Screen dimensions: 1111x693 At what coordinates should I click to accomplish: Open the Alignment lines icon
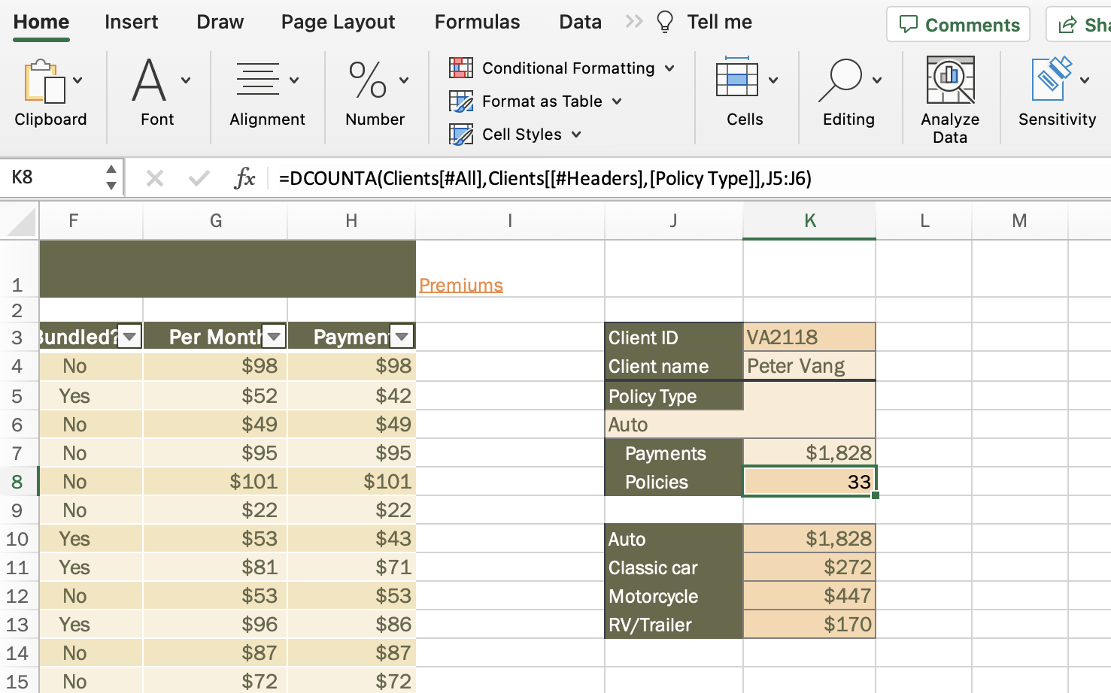257,80
